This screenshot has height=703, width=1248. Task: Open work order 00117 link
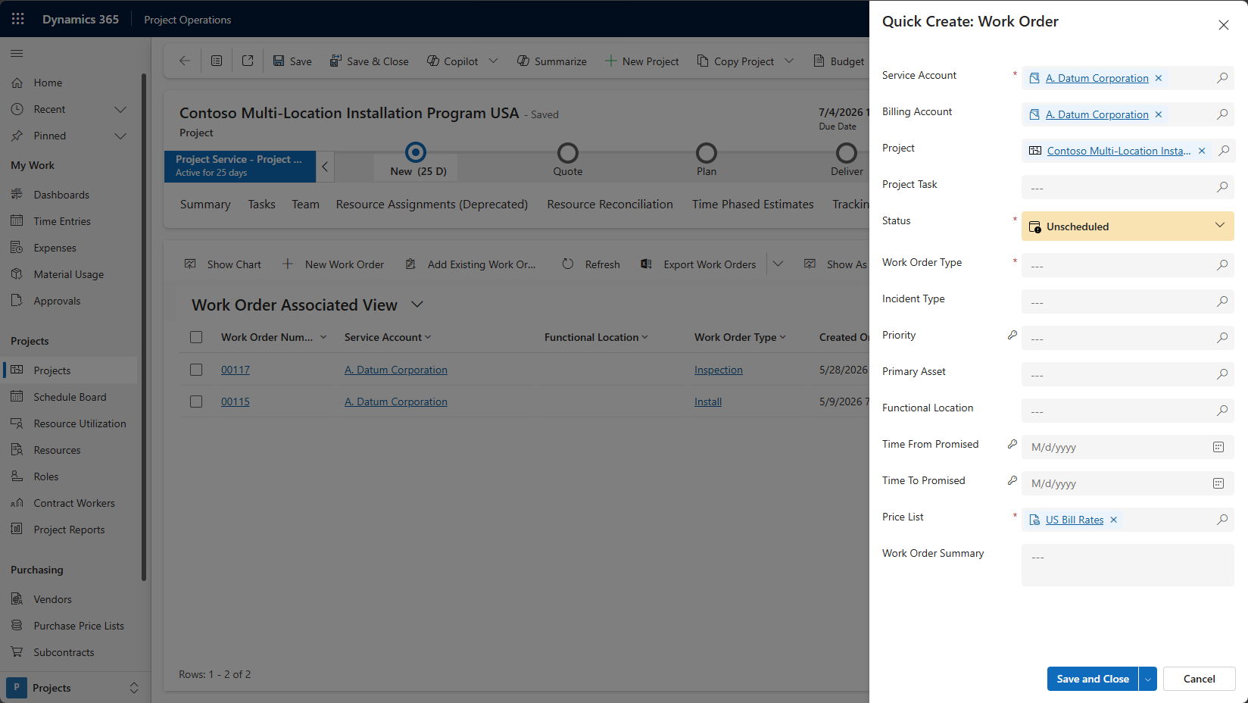(x=236, y=370)
